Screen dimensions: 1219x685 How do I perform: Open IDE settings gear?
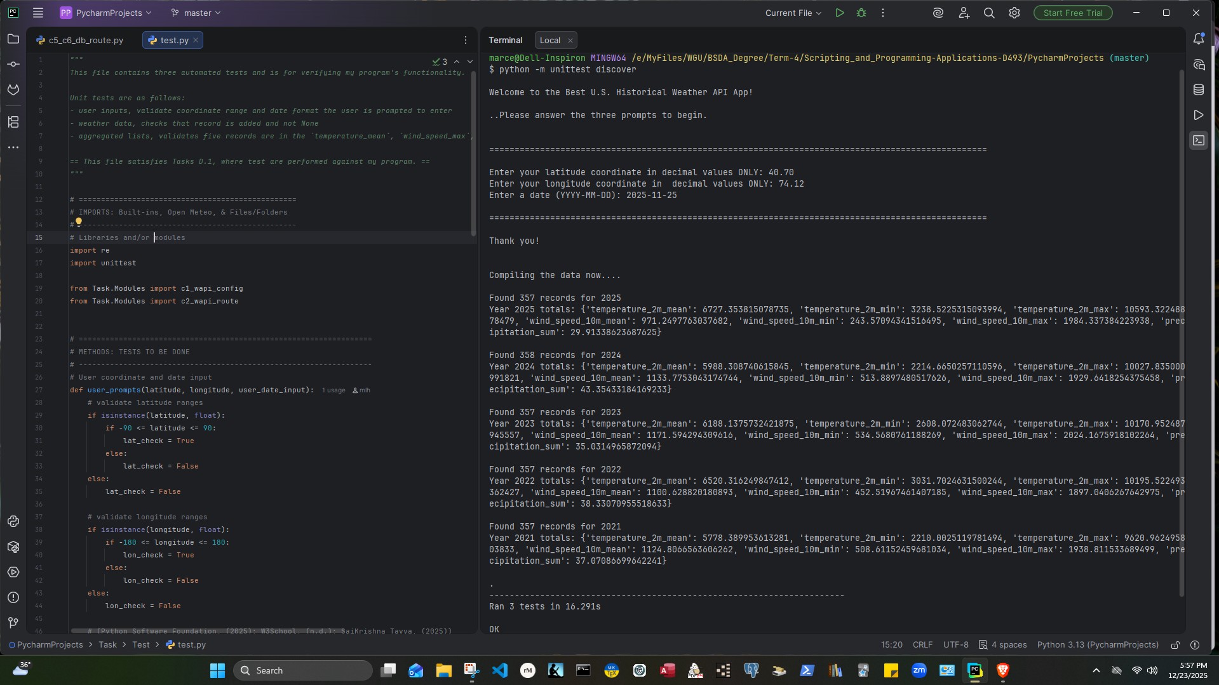[x=1014, y=13]
